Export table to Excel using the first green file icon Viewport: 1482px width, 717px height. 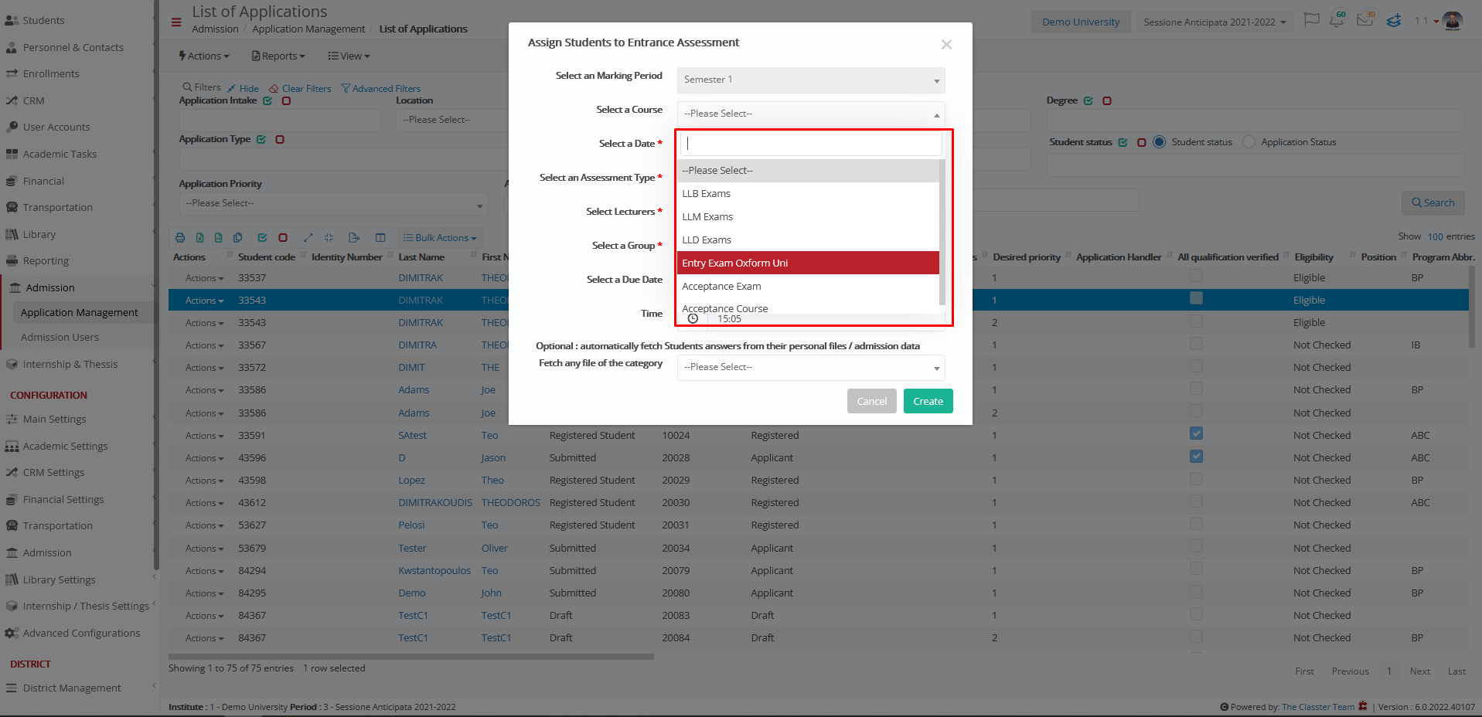(x=199, y=238)
